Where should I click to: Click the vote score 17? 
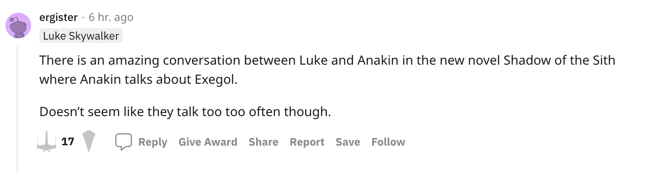coord(68,142)
